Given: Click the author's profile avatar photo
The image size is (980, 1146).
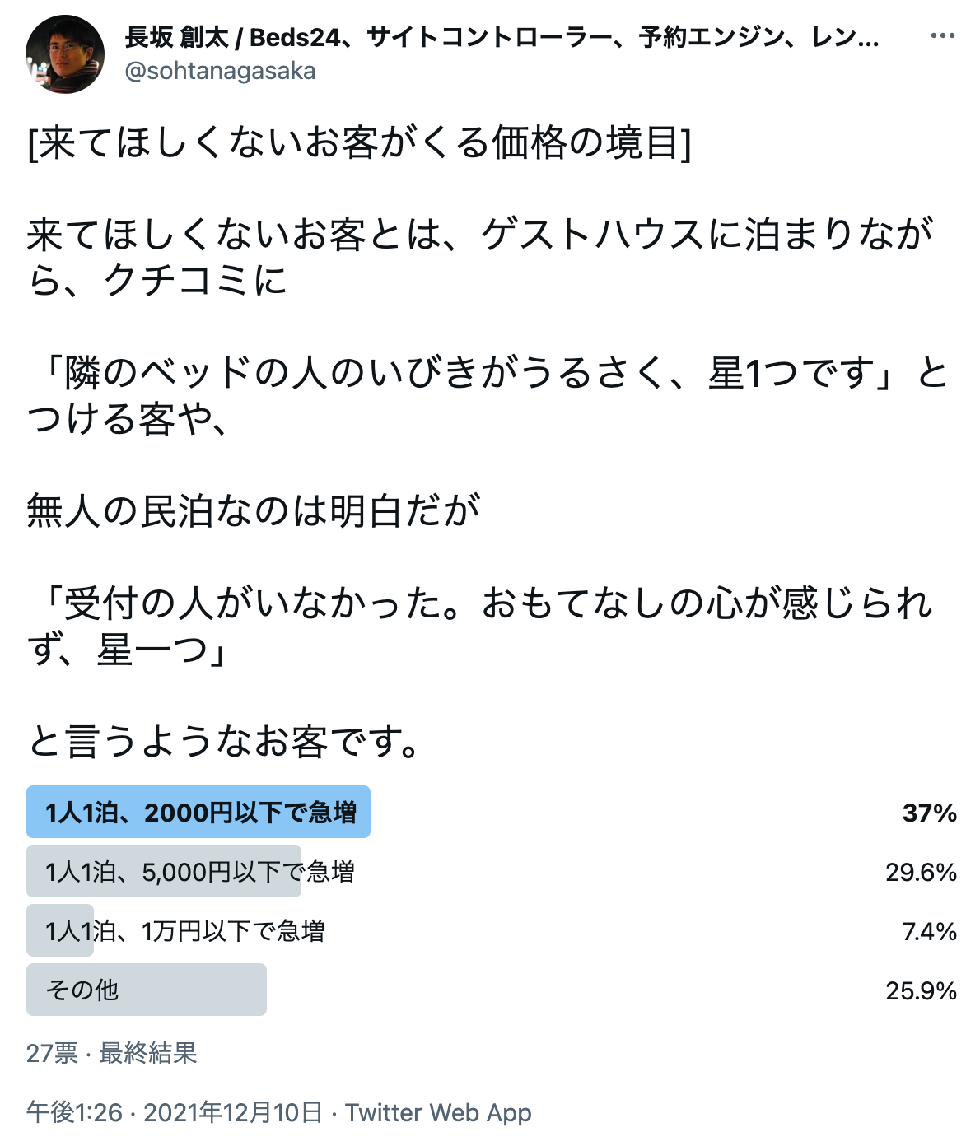Looking at the screenshot, I should 65,54.
